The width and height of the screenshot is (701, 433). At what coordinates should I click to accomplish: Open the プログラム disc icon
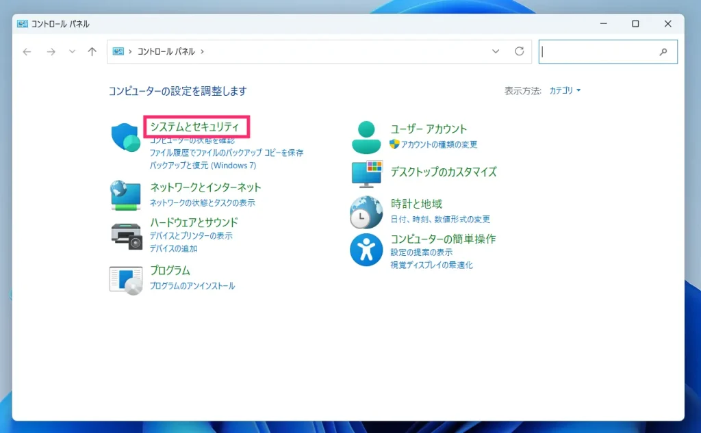click(x=126, y=280)
